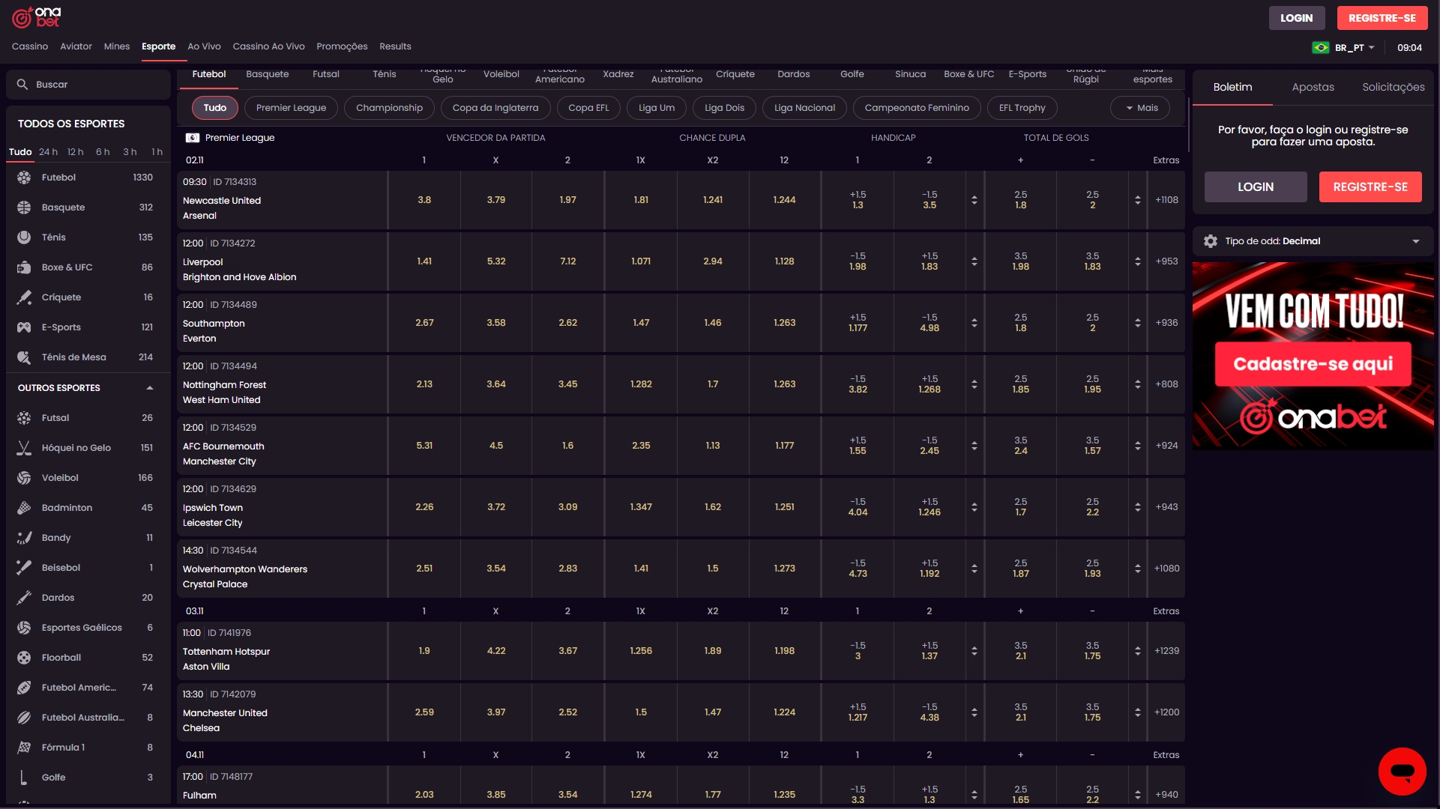
Task: Bet on Liverpool win odds 1.41
Action: click(424, 261)
